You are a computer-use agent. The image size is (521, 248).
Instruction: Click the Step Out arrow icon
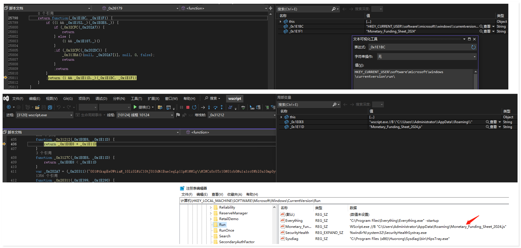pos(222,107)
